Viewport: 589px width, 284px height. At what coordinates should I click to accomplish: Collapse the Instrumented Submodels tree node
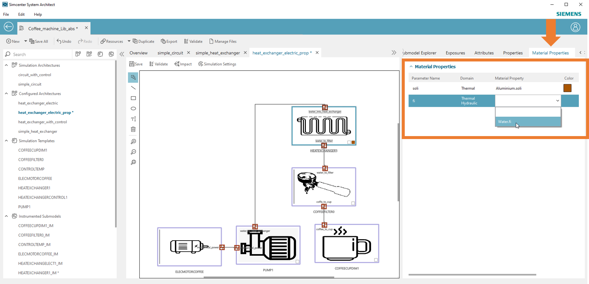6,216
